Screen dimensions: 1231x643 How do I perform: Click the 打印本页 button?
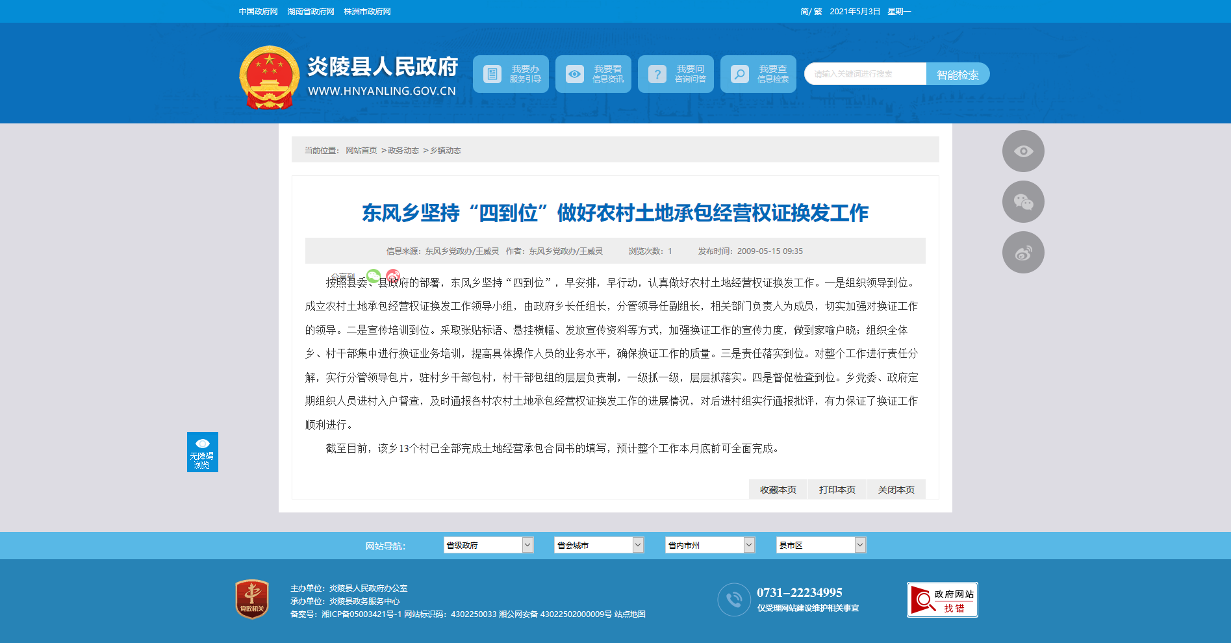(x=837, y=490)
